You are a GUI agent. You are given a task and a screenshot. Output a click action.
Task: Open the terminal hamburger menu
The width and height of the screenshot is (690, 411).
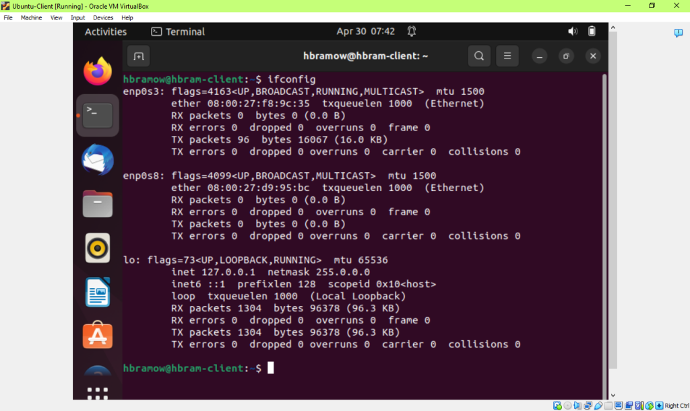click(x=507, y=57)
